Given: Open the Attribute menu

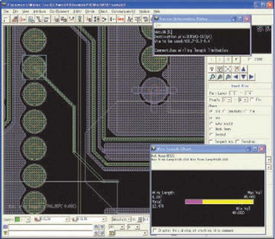Looking at the screenshot, I should point(39,11).
